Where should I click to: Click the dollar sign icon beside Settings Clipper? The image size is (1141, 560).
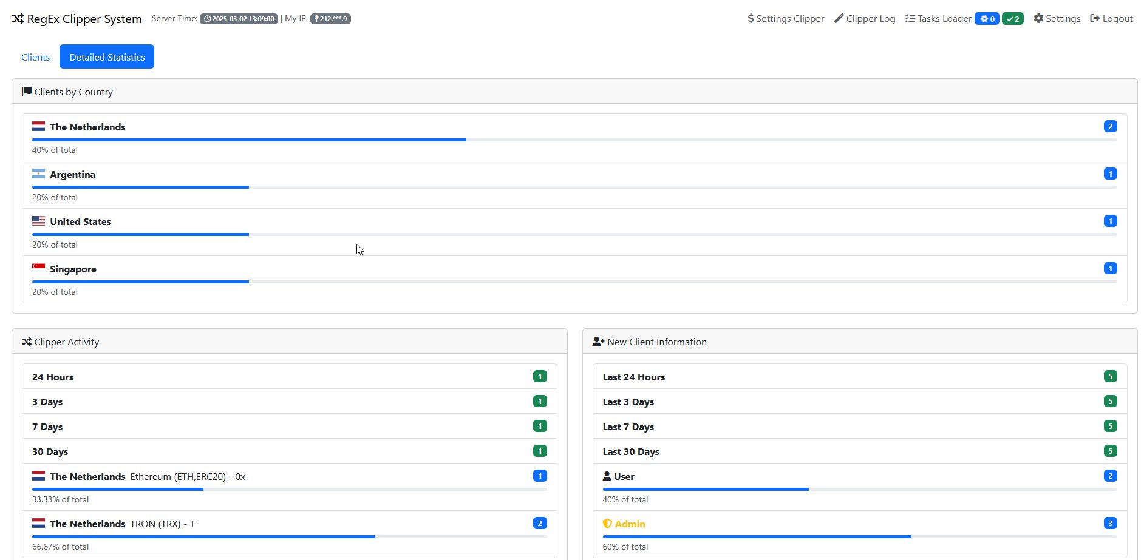[x=751, y=19]
